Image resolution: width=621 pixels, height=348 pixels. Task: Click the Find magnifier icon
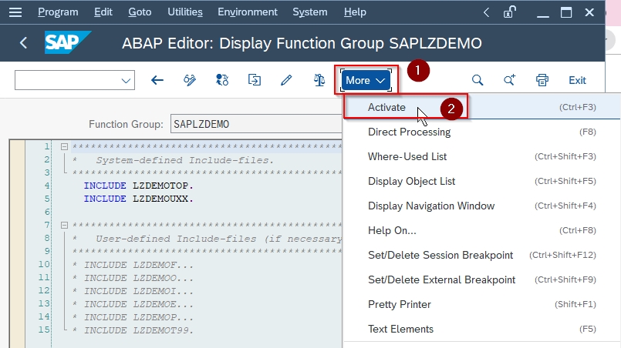click(478, 80)
